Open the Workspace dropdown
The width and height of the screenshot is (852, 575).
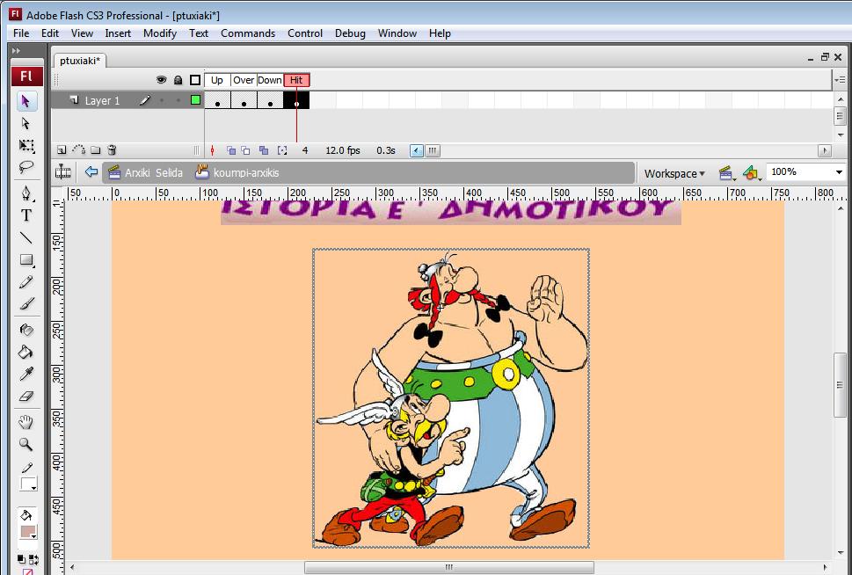(674, 173)
